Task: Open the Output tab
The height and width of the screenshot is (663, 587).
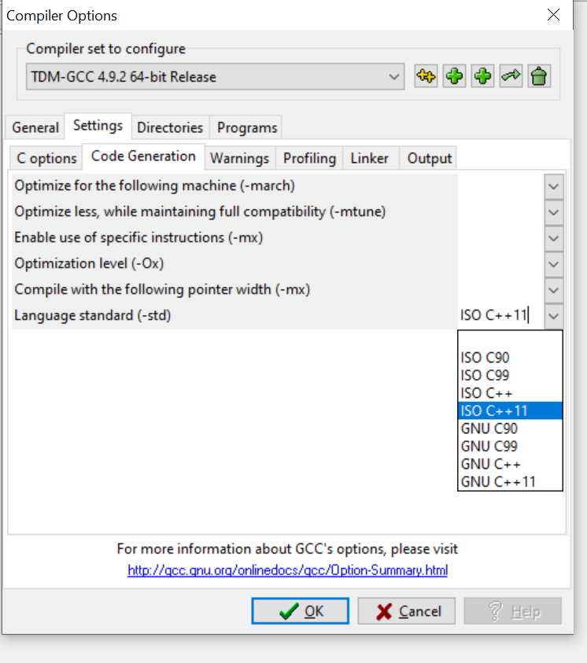Action: click(430, 158)
